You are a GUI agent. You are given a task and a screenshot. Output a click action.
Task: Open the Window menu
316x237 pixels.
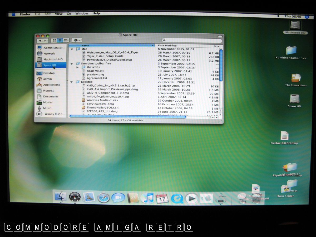(81, 14)
